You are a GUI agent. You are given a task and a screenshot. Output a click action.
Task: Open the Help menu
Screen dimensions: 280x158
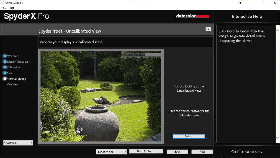coord(11,8)
